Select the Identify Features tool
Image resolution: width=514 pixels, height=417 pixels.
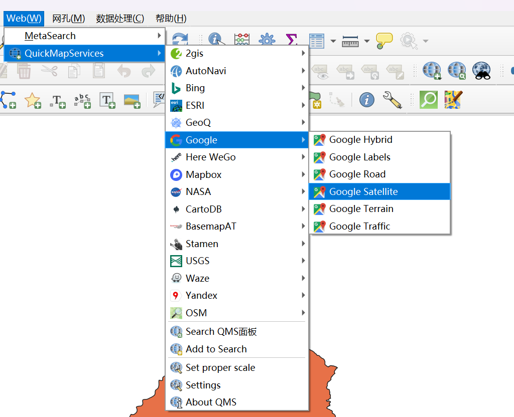coord(216,39)
